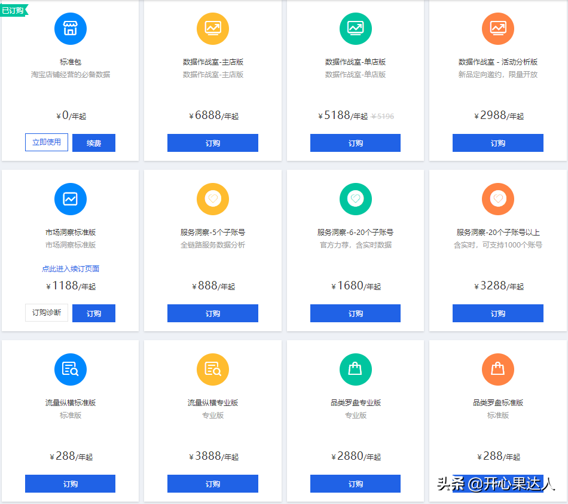Click description 官方力荐，含实时数据
The height and width of the screenshot is (504, 568).
tap(355, 245)
